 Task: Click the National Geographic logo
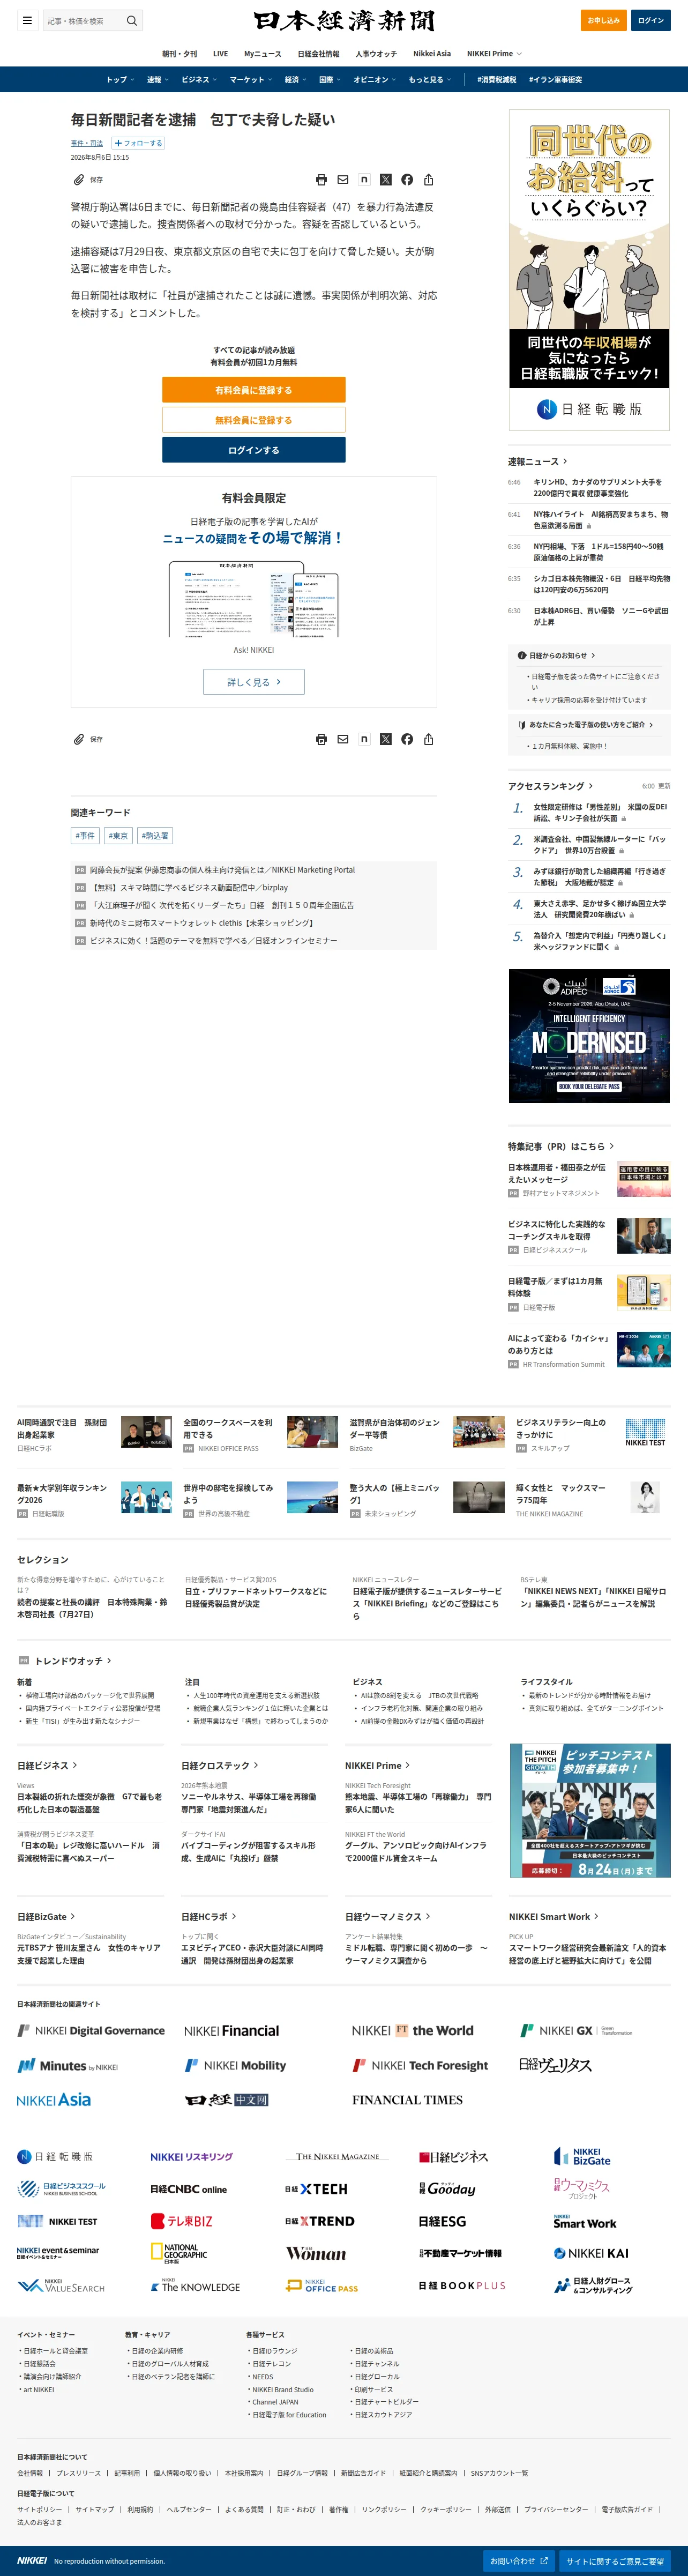click(x=179, y=2253)
